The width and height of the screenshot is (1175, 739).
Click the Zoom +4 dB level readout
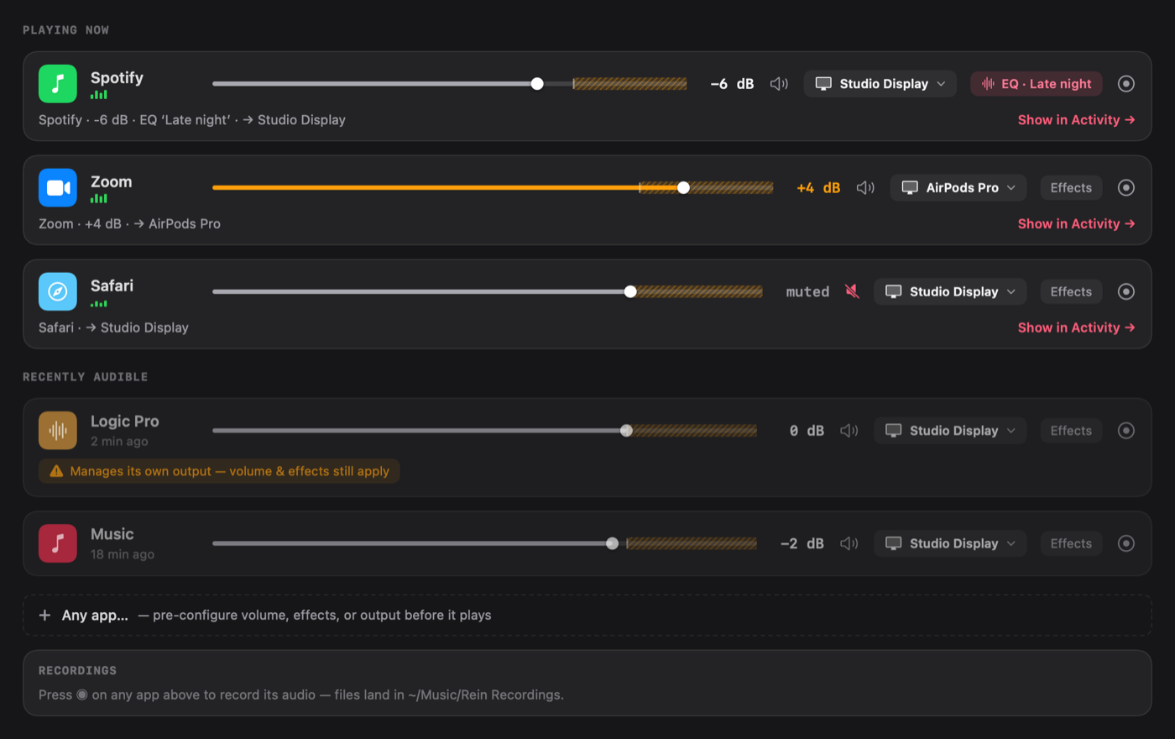pos(818,188)
